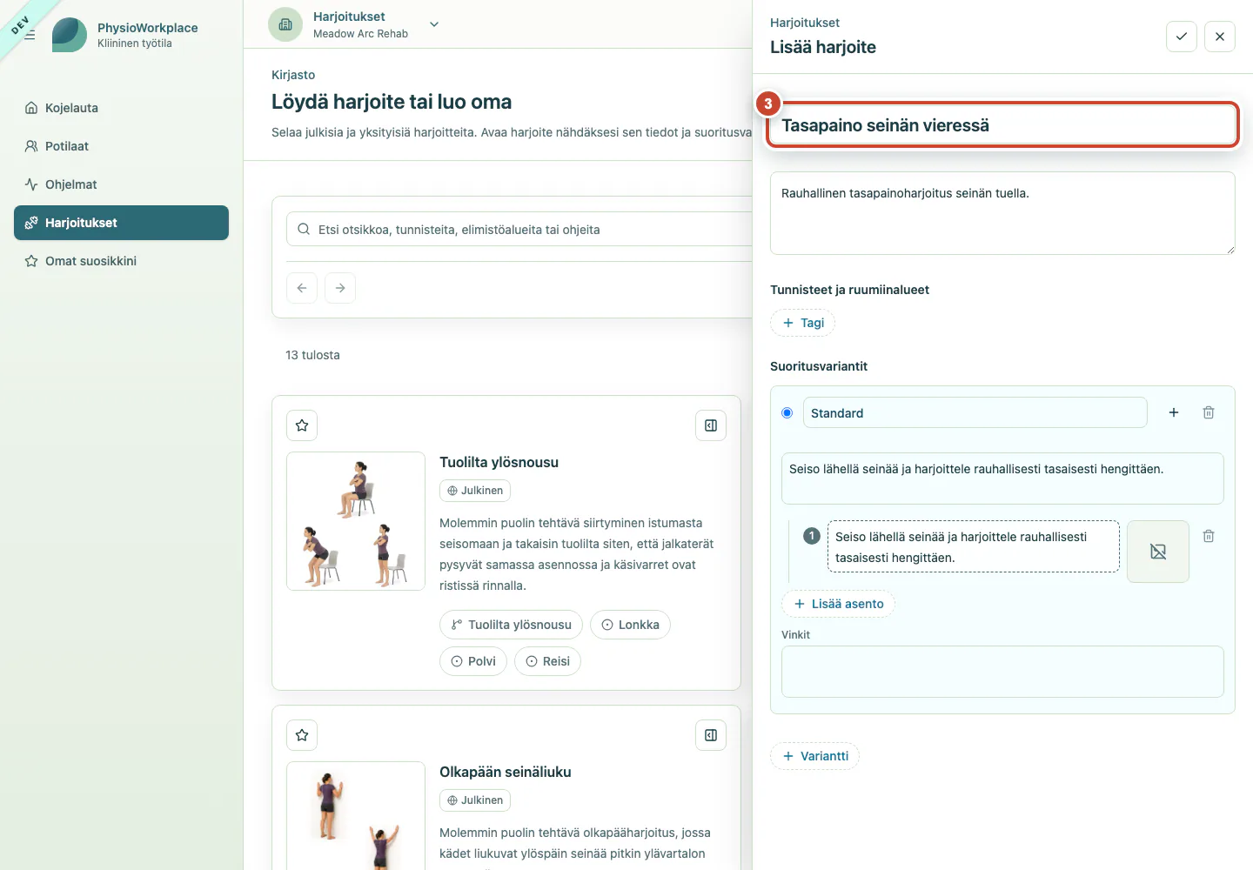Focus the Vinkit textarea

pos(1002,672)
